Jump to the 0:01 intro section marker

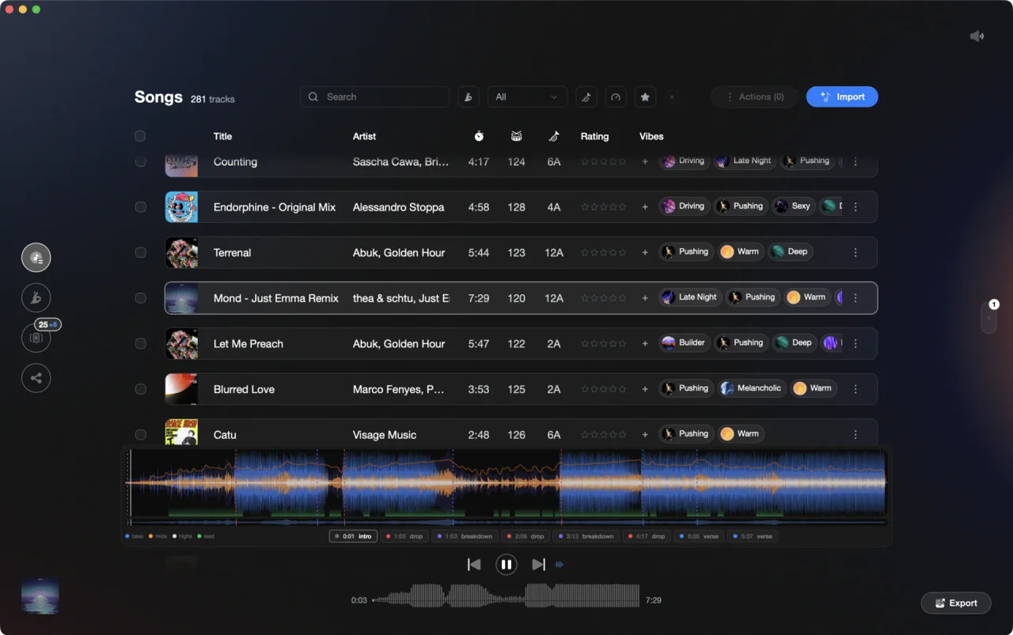coord(353,536)
